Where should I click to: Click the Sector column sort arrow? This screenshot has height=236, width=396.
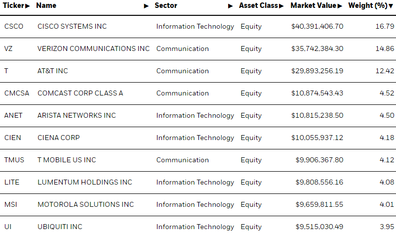coord(230,6)
